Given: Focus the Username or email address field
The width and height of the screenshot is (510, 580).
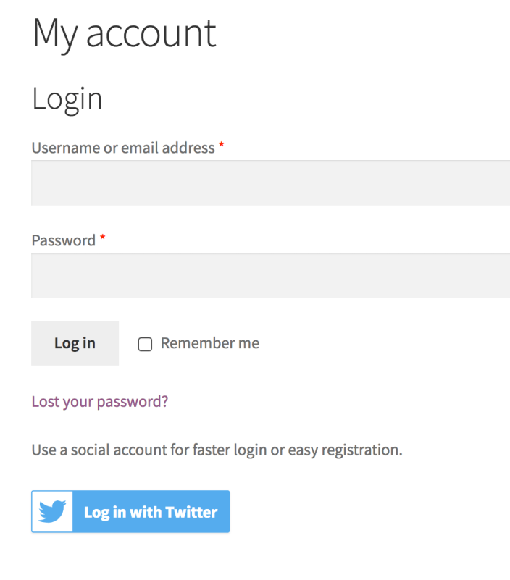Looking at the screenshot, I should pyautogui.click(x=270, y=183).
